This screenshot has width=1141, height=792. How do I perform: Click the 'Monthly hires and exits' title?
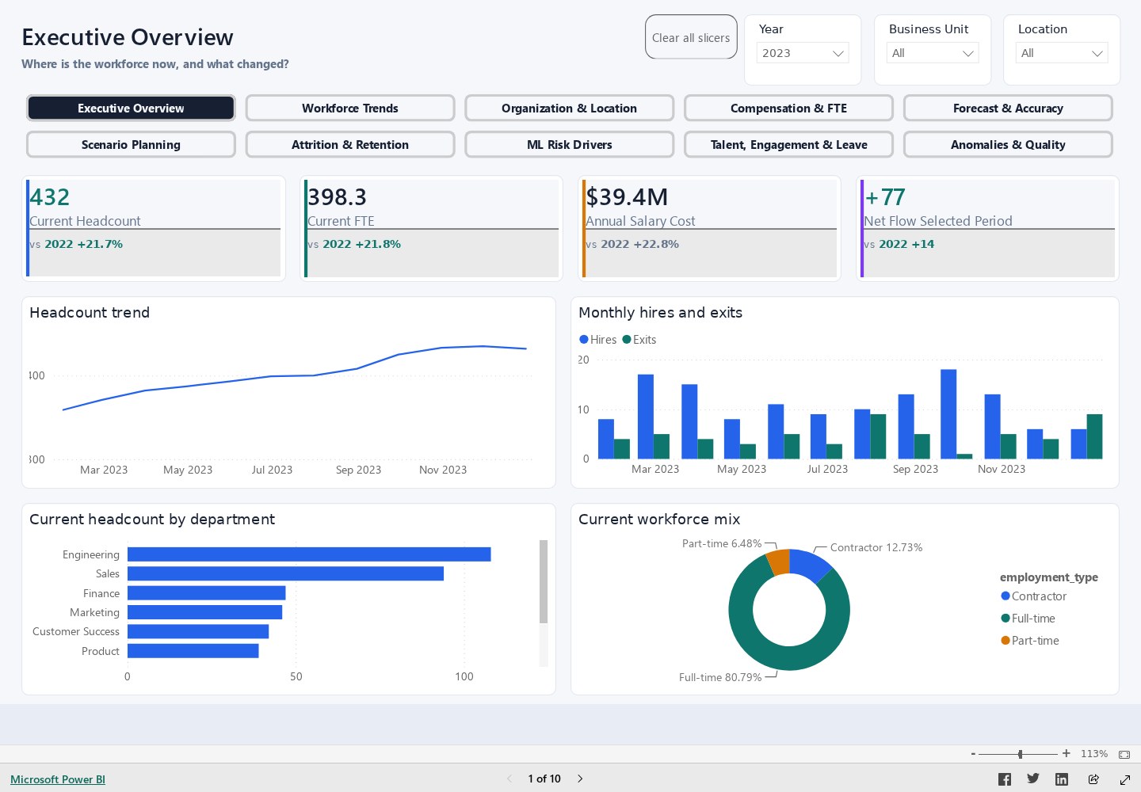[x=660, y=313]
